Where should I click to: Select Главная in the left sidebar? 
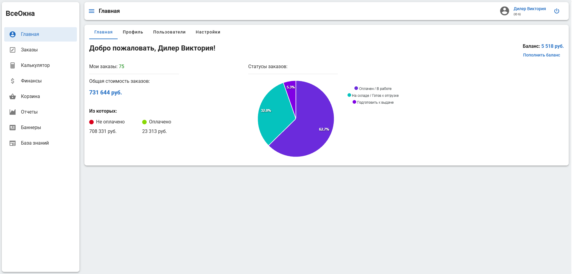coord(40,34)
